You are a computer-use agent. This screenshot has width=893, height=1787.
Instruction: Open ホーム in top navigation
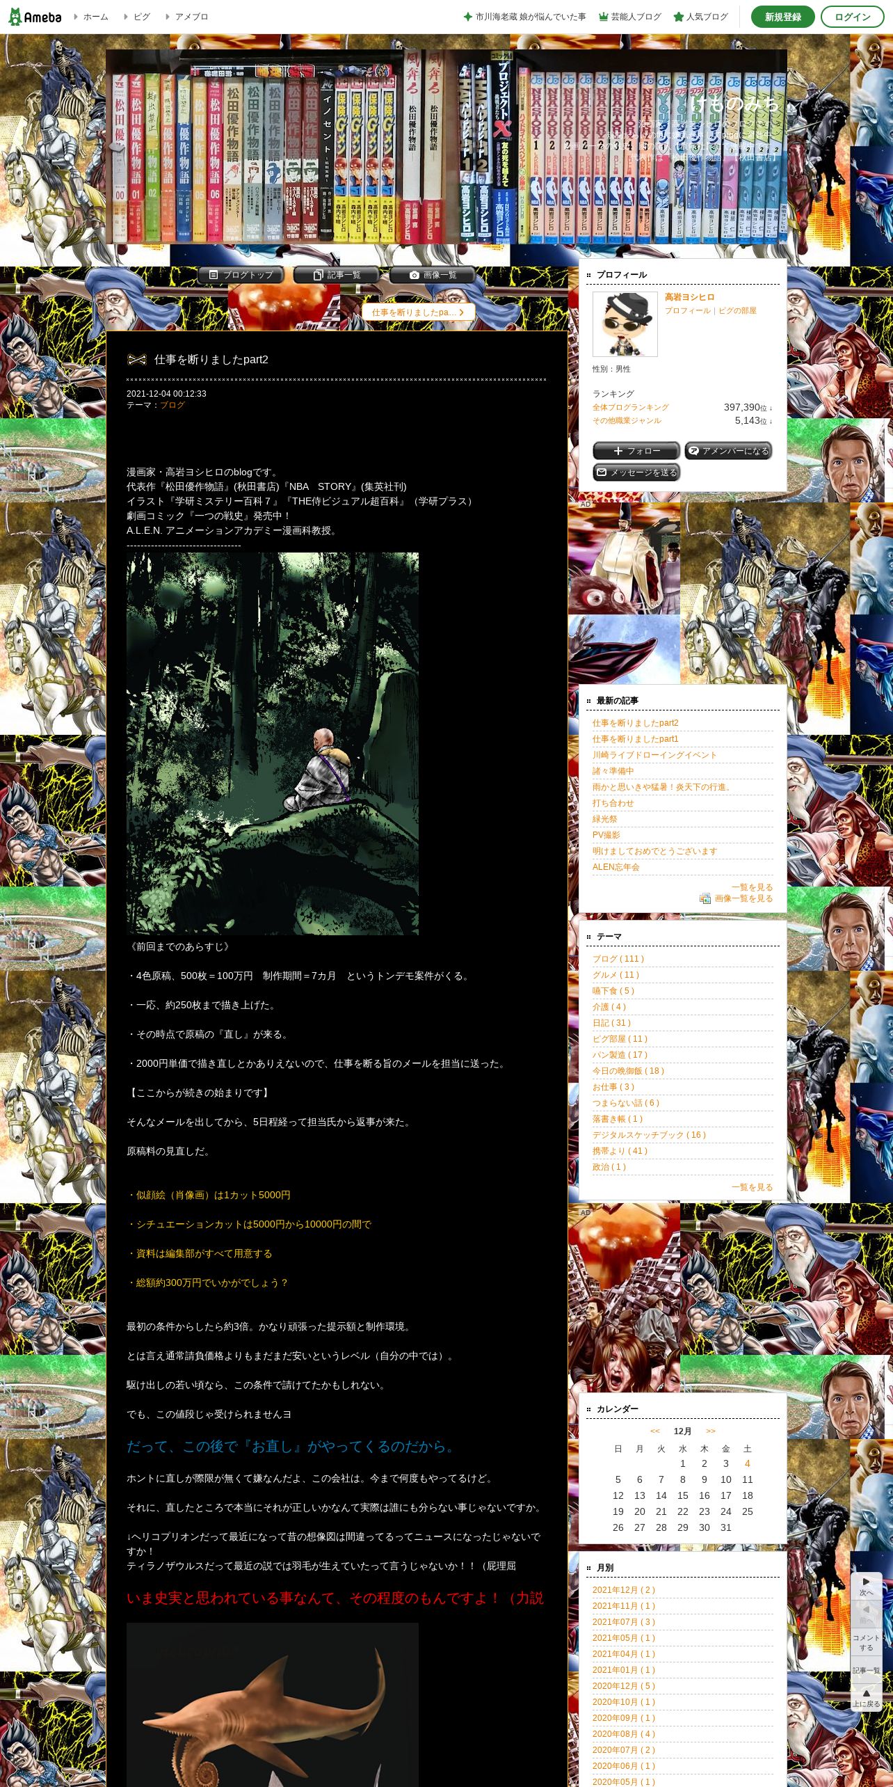95,17
